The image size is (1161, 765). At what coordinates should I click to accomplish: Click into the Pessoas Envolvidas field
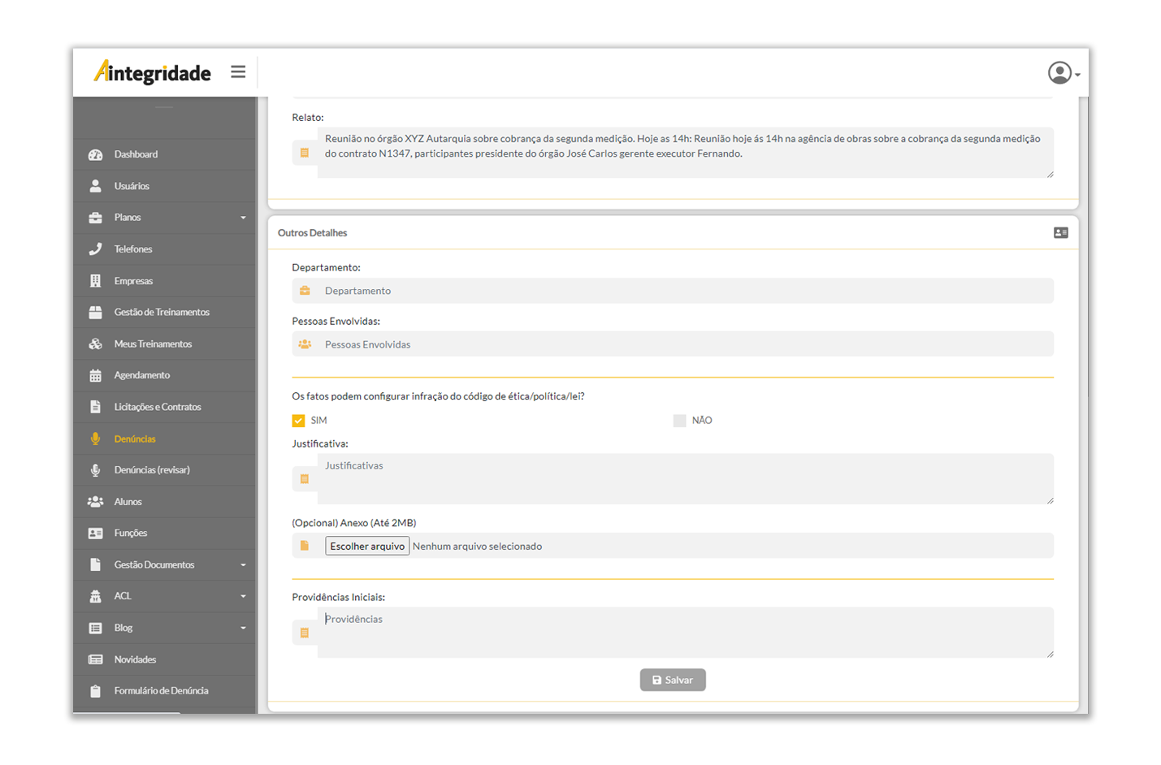685,344
